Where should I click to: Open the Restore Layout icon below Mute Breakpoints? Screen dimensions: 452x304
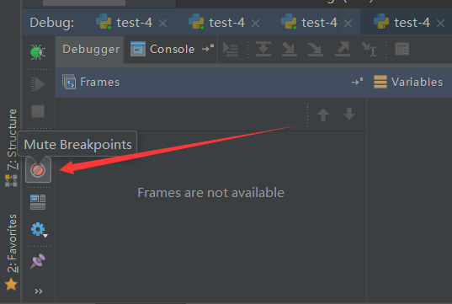[38, 202]
